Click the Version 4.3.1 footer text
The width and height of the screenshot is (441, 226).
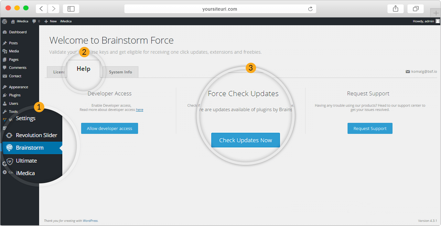tap(427, 221)
